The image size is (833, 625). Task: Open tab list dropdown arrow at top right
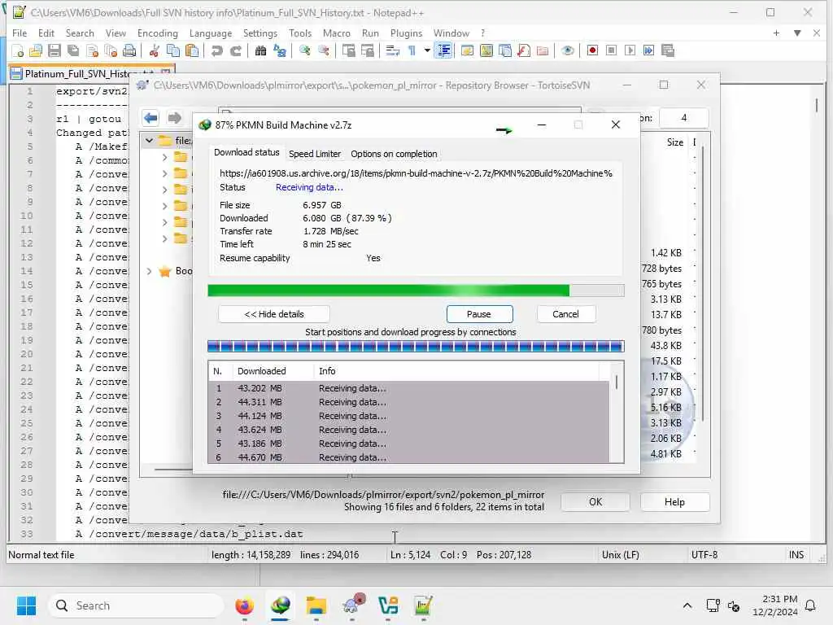[797, 33]
